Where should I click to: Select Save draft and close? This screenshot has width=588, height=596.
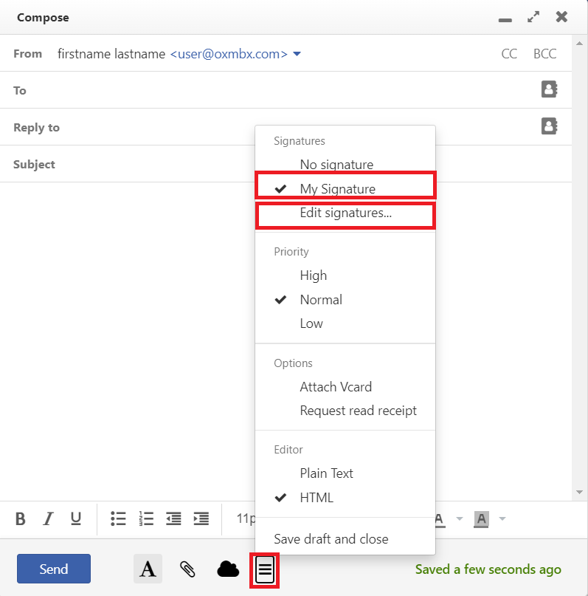click(x=331, y=539)
